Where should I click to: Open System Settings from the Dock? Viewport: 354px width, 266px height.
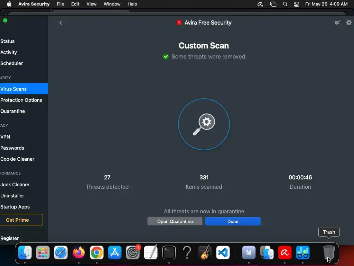pos(133,252)
